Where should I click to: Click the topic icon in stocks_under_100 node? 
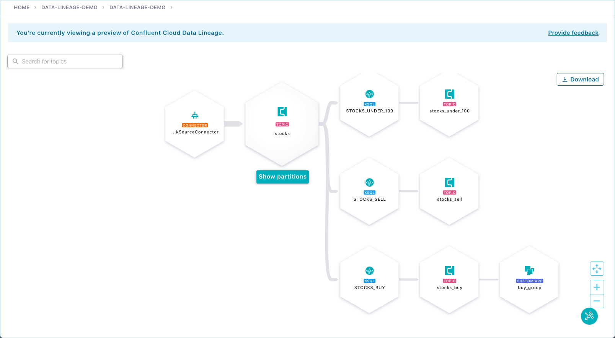(450, 94)
